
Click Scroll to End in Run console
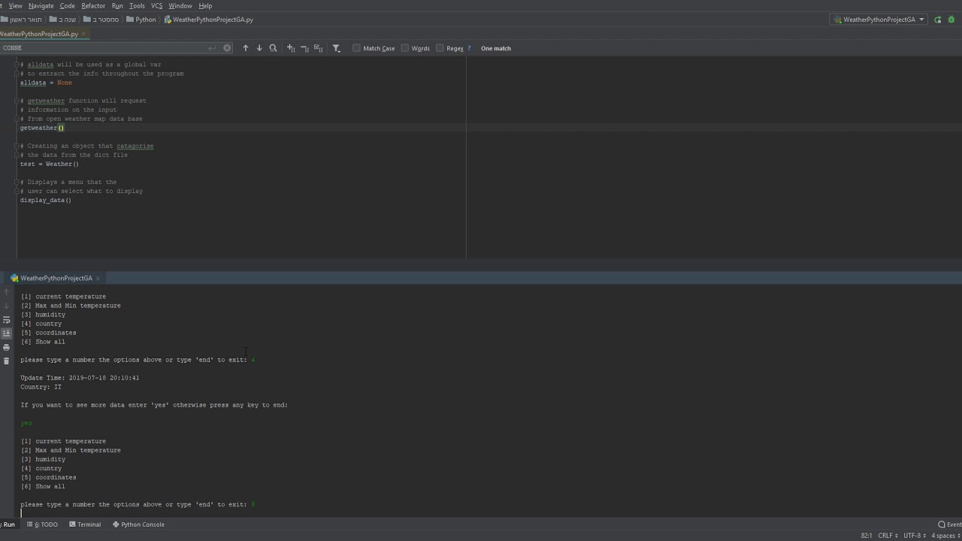point(7,333)
